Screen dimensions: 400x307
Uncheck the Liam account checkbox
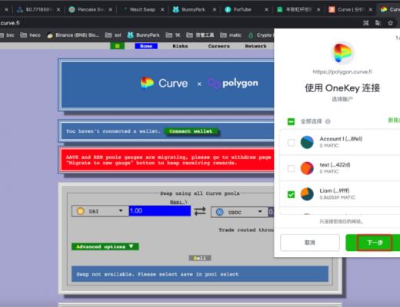291,194
